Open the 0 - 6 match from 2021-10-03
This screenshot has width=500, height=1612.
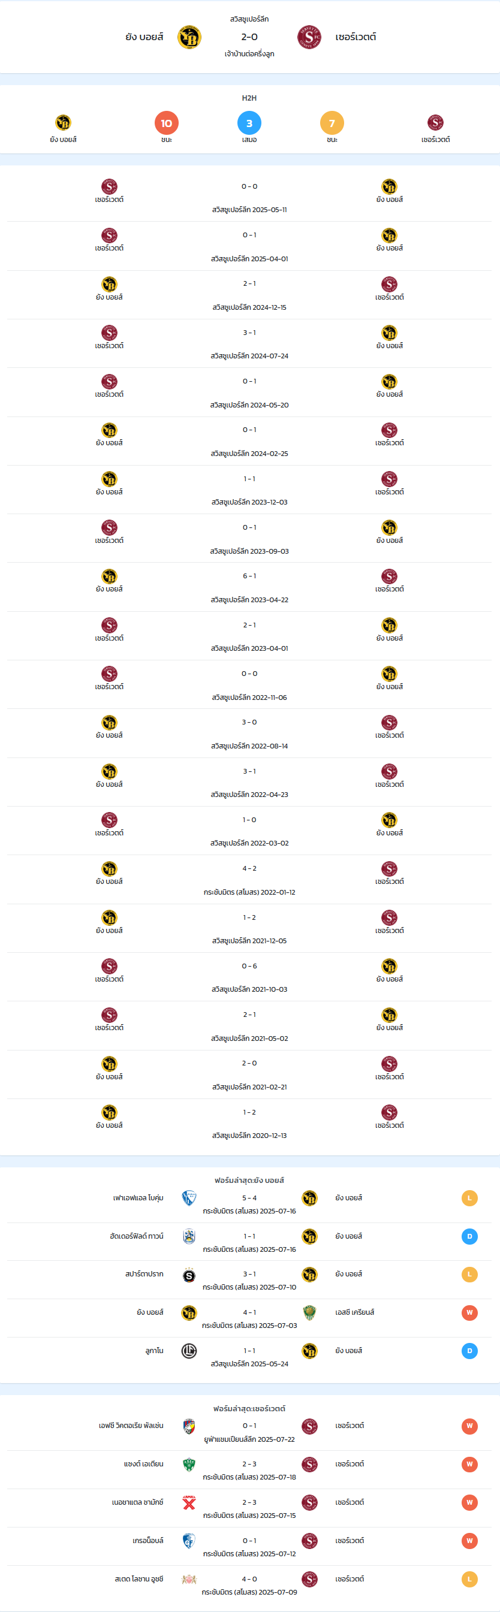(x=249, y=977)
